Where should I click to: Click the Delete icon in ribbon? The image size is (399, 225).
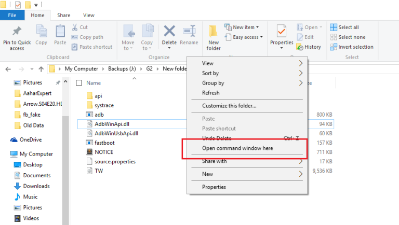[169, 32]
